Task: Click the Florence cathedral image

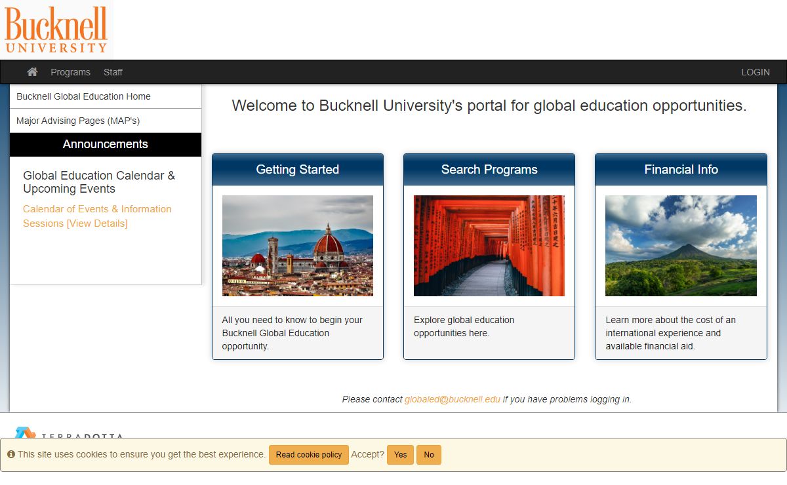Action: [x=297, y=246]
